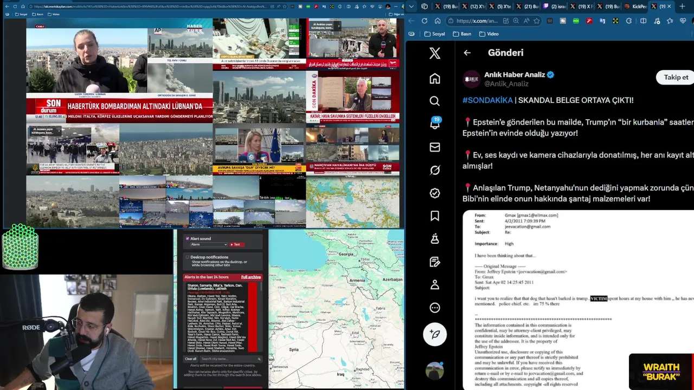
Task: Click 'Alerts in the last 24 hours' heading
Action: (x=207, y=277)
